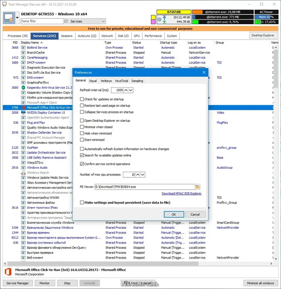Open the Performance tab
Image resolution: width=281 pixels, height=289 pixels.
(153, 36)
